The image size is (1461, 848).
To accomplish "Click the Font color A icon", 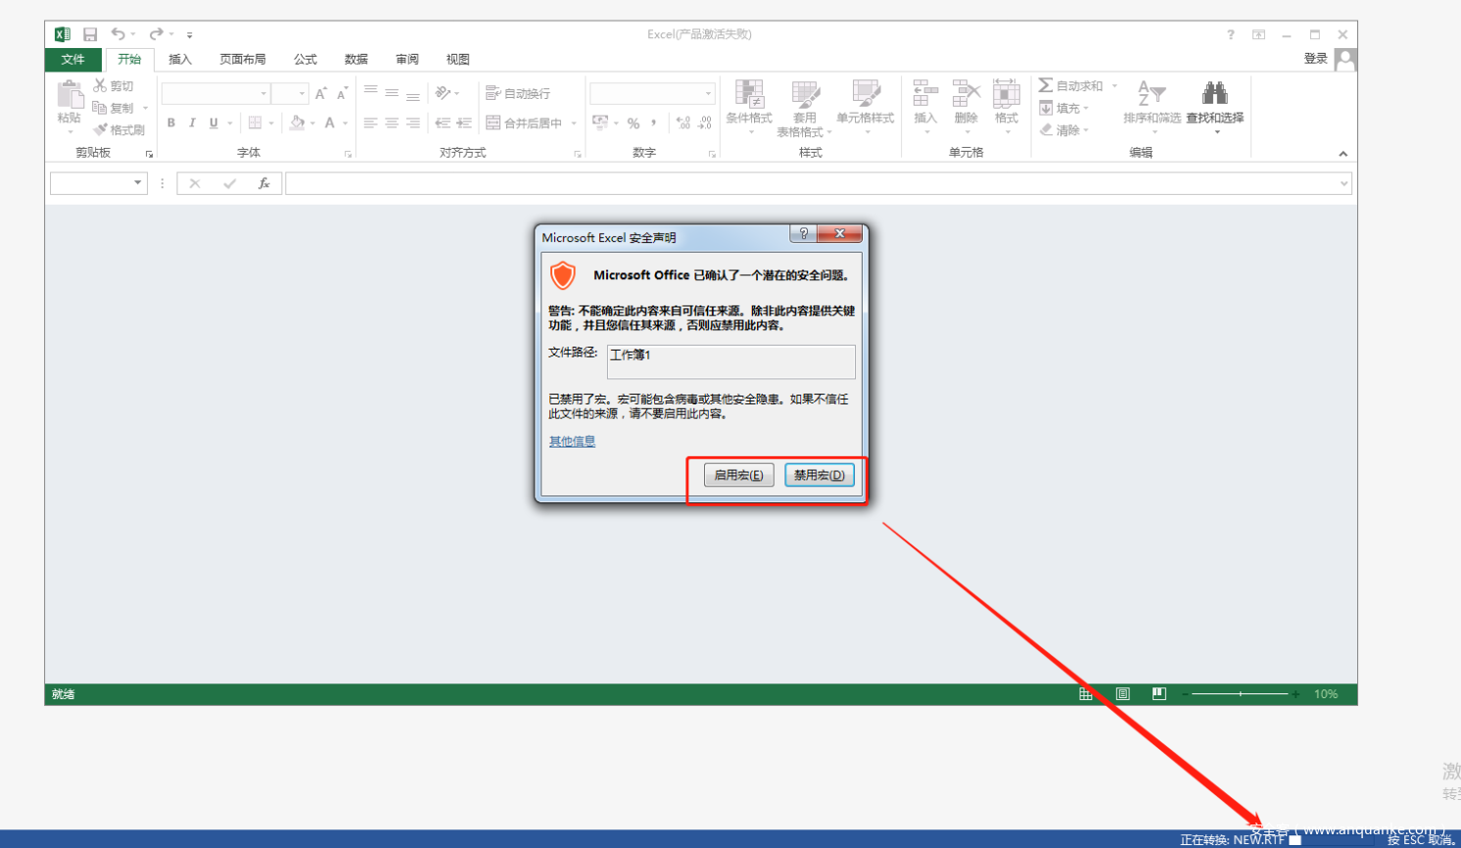I will 330,122.
